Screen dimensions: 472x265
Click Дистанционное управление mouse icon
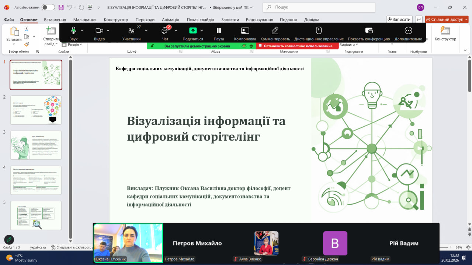tap(319, 31)
